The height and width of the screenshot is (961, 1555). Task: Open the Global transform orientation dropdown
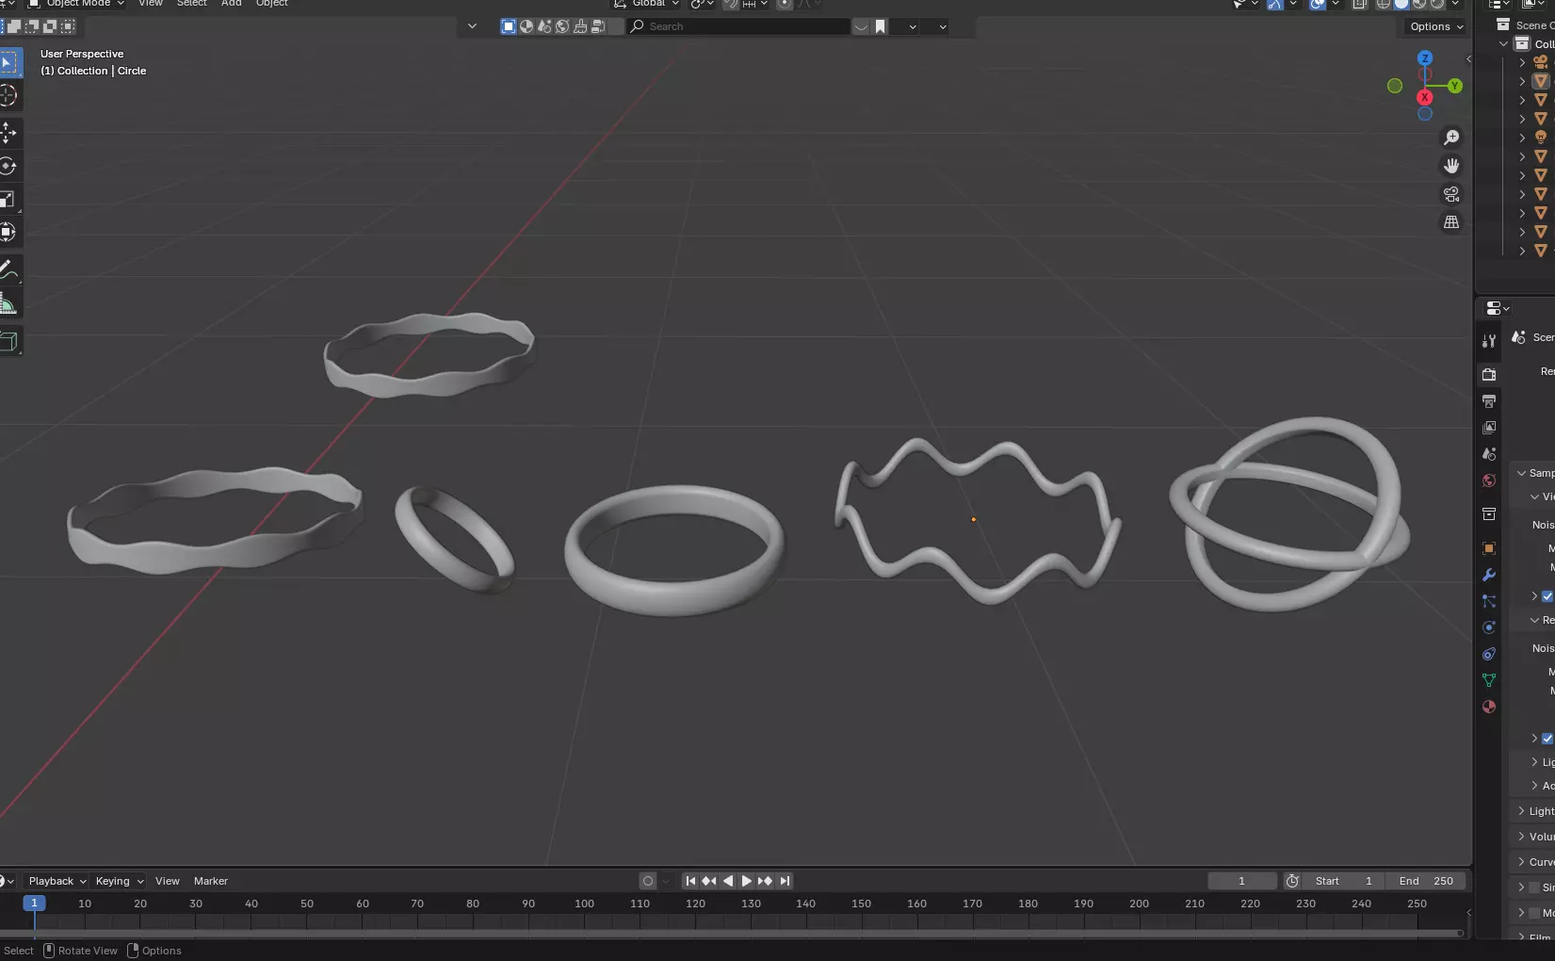click(x=647, y=4)
